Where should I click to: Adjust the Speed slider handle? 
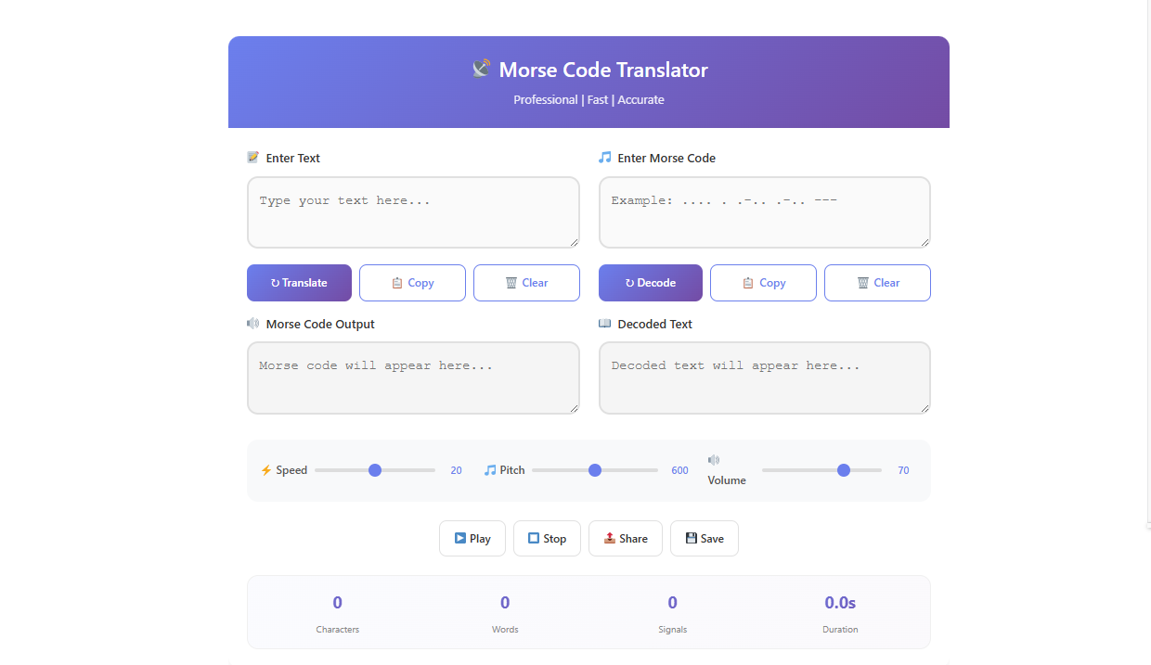[374, 470]
